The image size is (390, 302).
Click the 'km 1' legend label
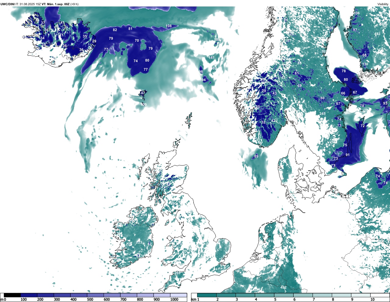coord(195,300)
